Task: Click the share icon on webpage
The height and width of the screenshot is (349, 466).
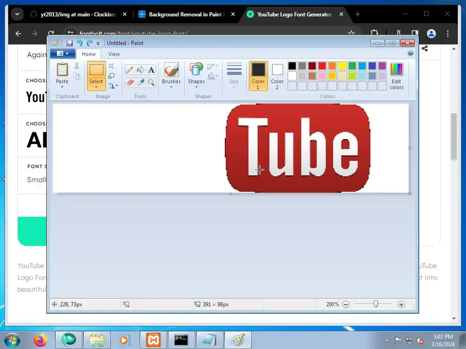Action: [x=425, y=48]
